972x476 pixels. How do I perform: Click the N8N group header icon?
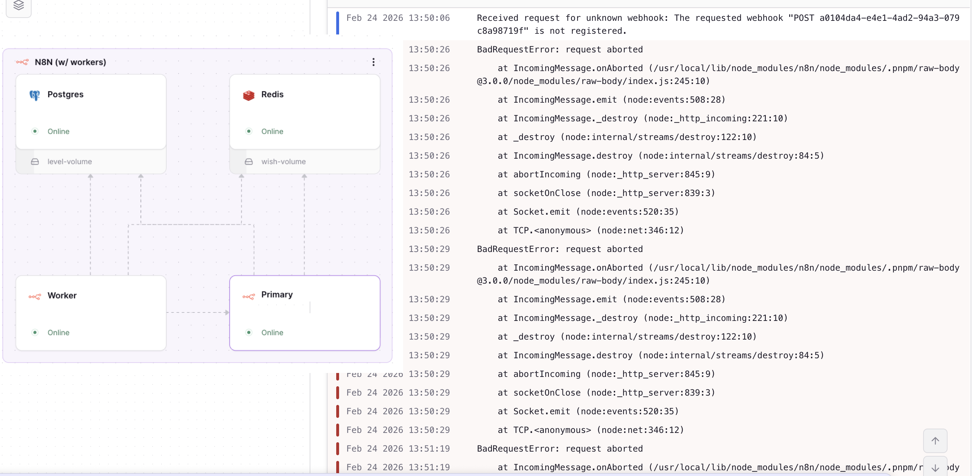pos(22,62)
